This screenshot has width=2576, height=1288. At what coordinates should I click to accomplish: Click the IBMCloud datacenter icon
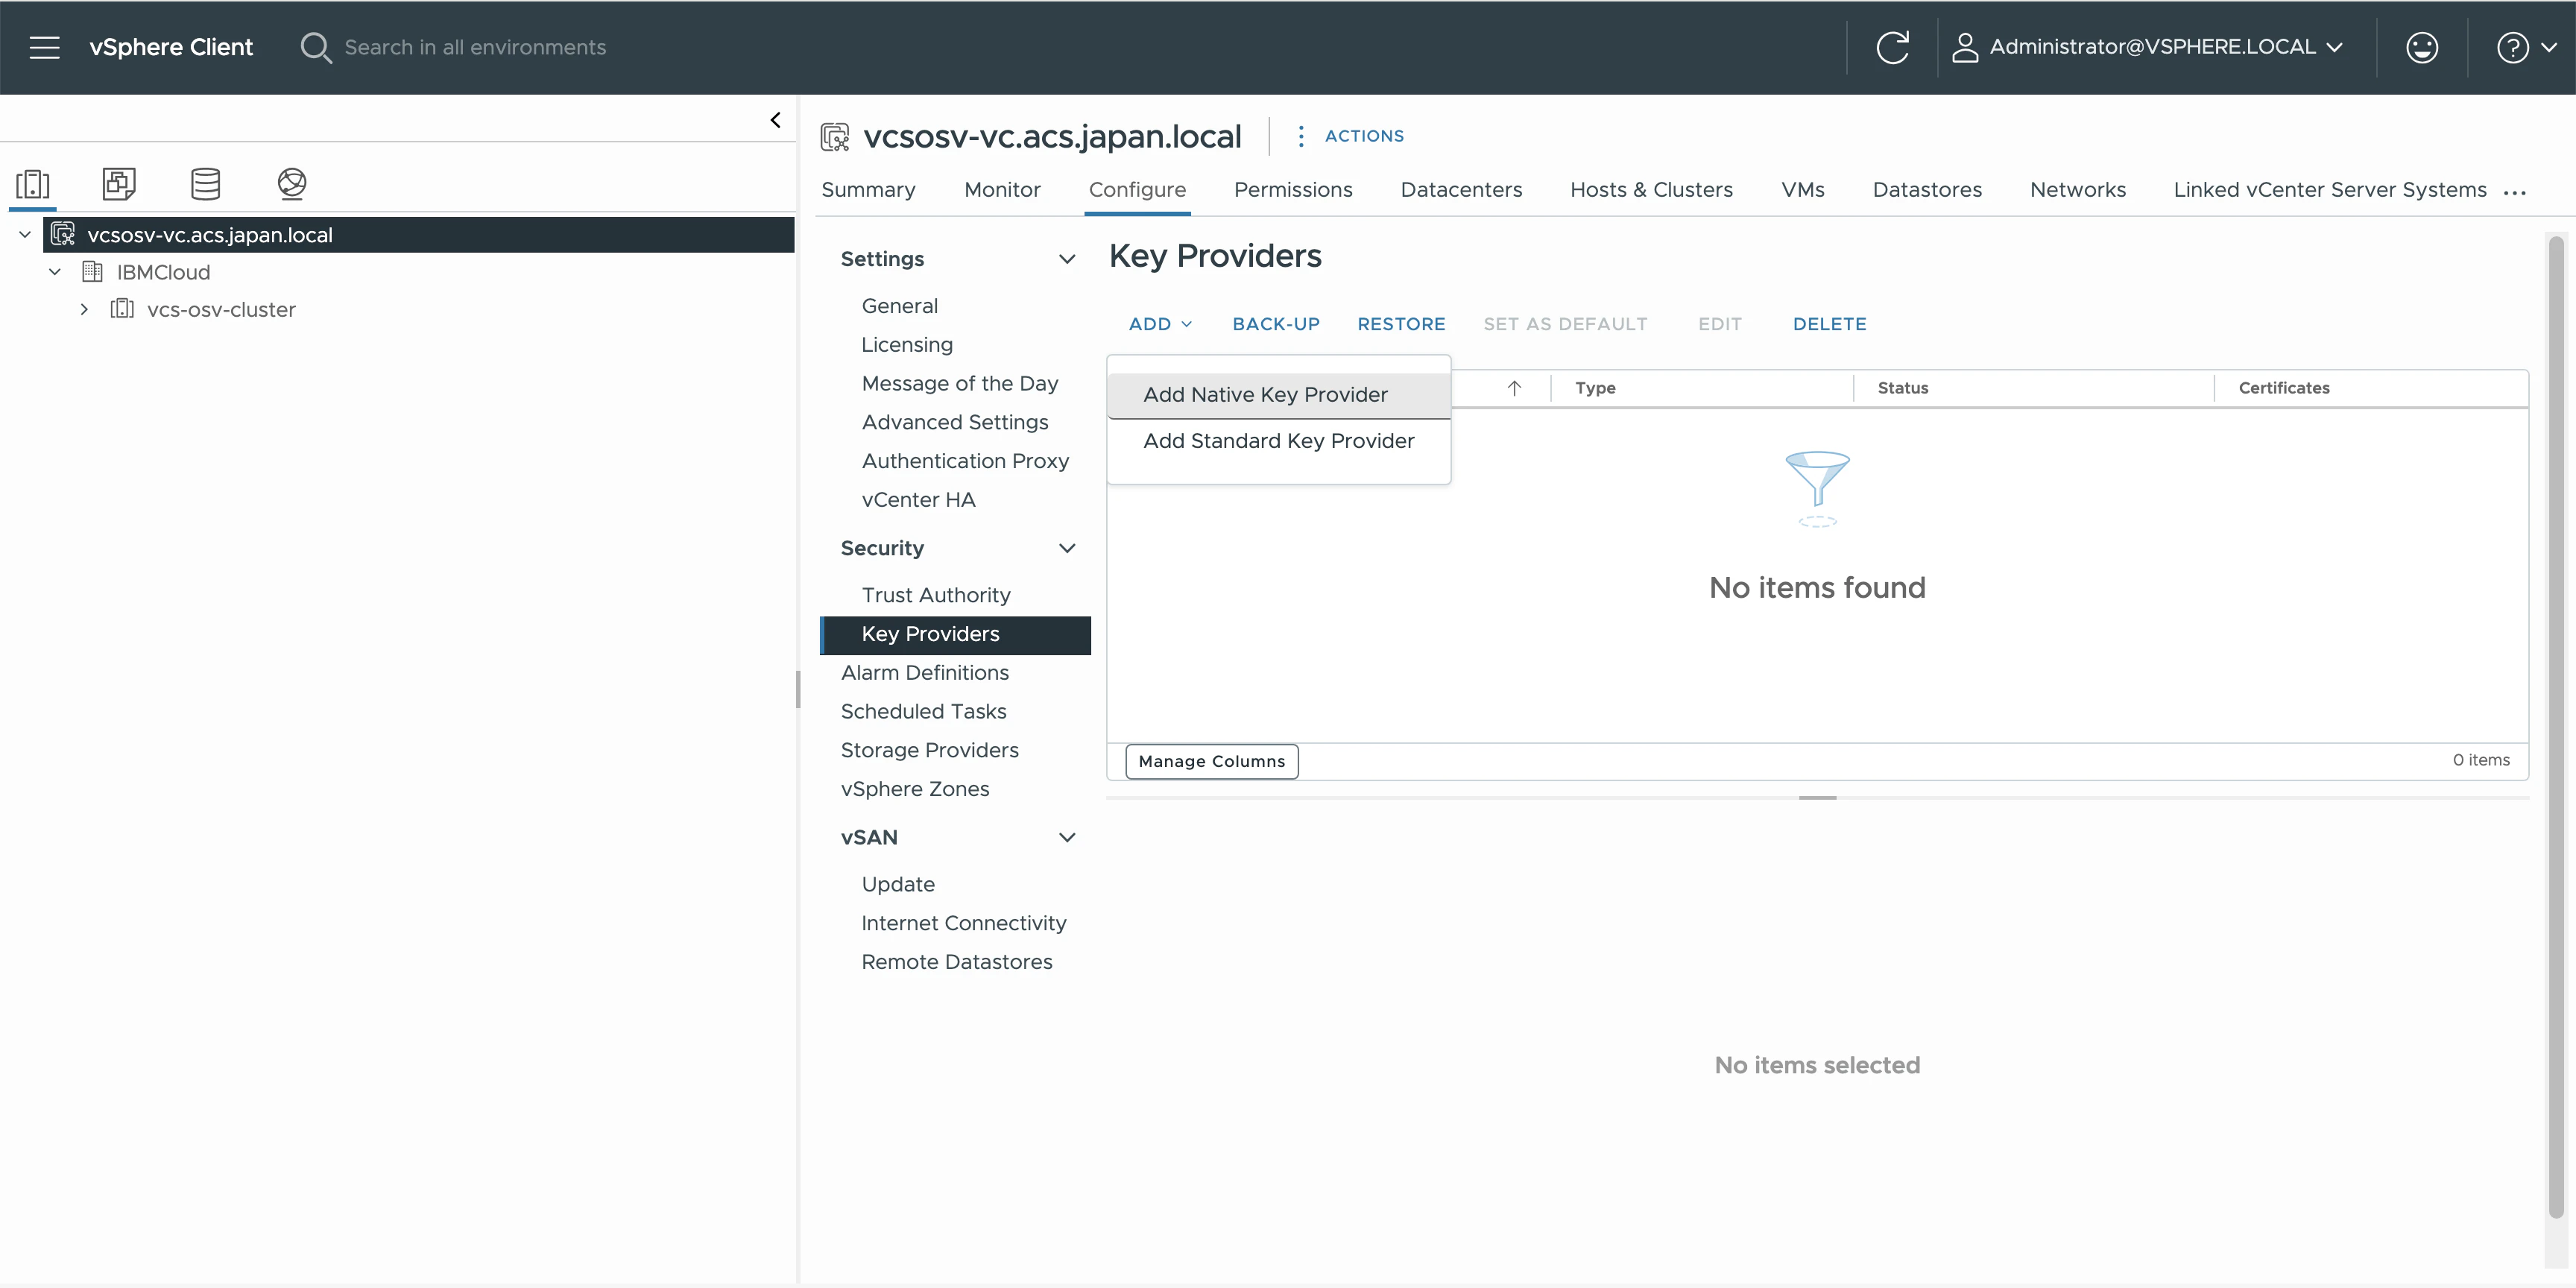pyautogui.click(x=92, y=272)
